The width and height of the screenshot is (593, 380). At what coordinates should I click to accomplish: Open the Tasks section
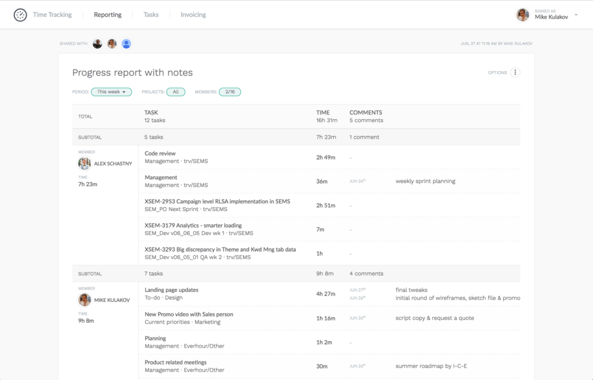pyautogui.click(x=151, y=14)
